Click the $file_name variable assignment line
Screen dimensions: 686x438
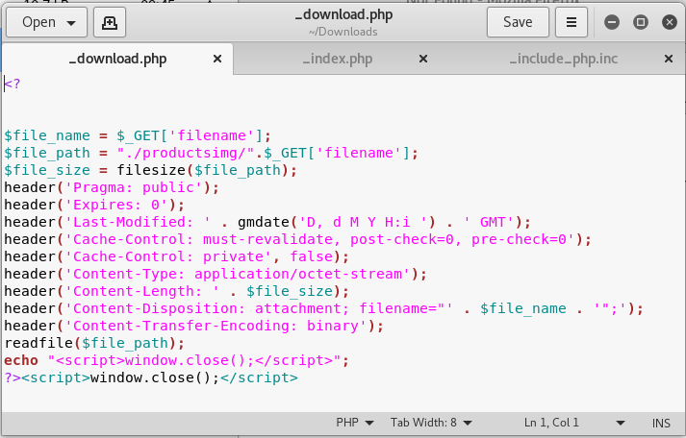click(x=138, y=135)
